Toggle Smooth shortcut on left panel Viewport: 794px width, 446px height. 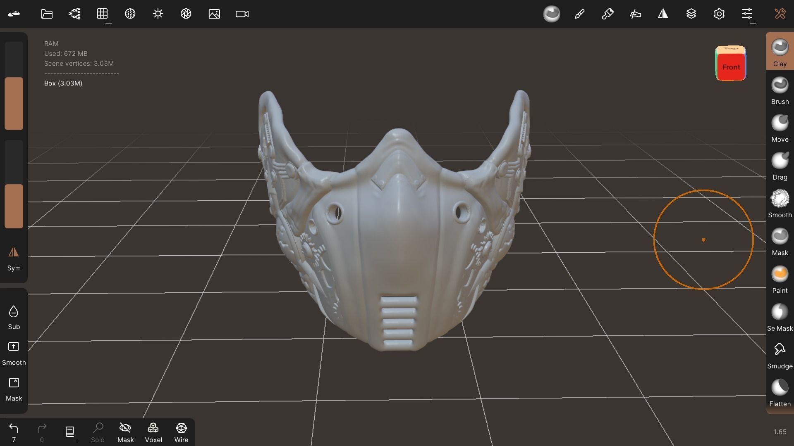(x=14, y=353)
